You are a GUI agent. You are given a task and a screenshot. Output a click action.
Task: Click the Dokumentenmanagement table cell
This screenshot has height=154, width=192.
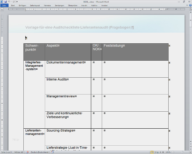pos(66,63)
